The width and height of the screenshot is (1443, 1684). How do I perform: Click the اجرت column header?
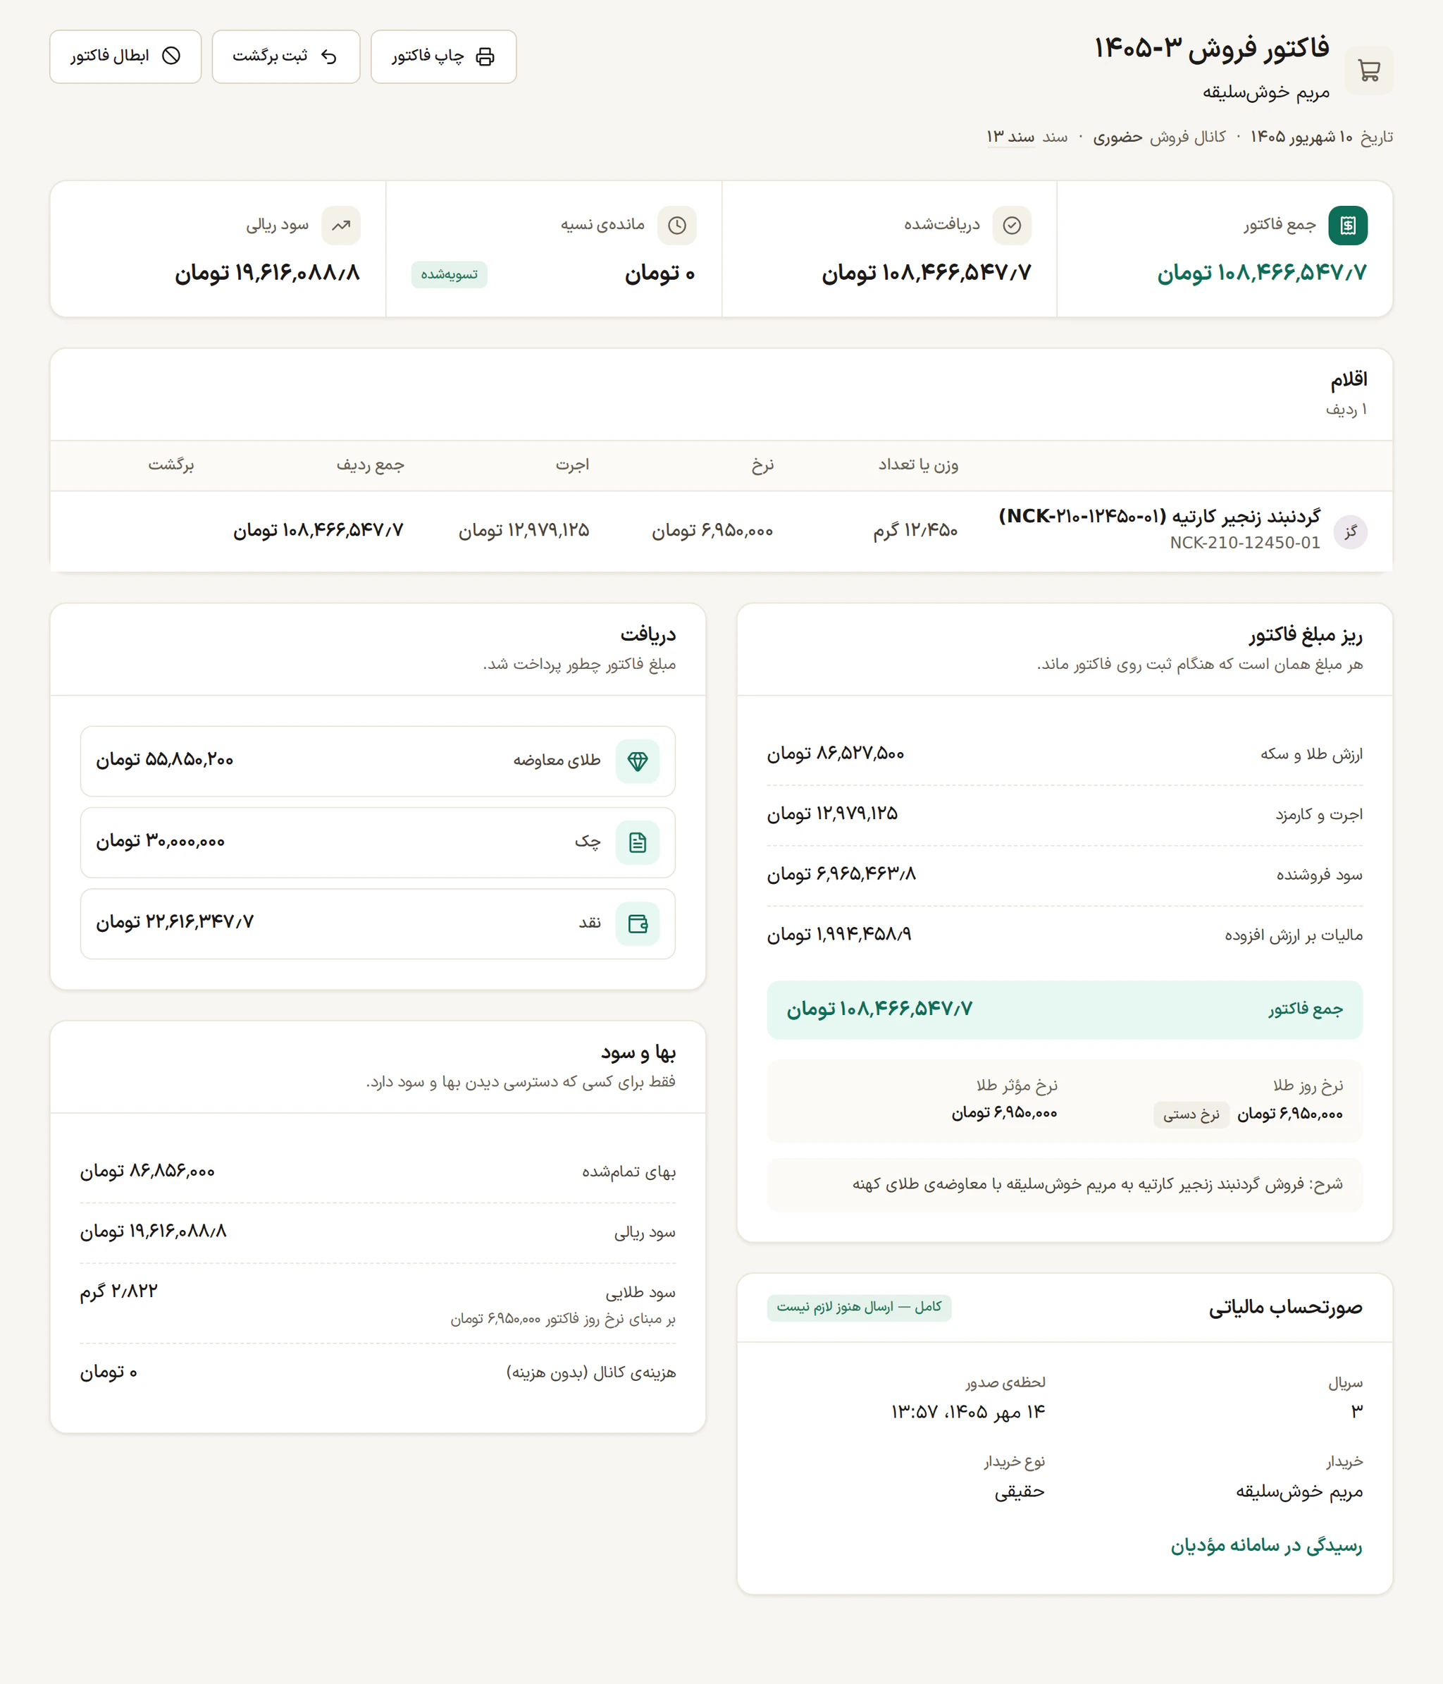click(x=572, y=465)
